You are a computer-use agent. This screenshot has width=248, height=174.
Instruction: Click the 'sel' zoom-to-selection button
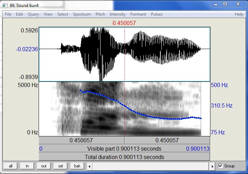[x=61, y=166]
